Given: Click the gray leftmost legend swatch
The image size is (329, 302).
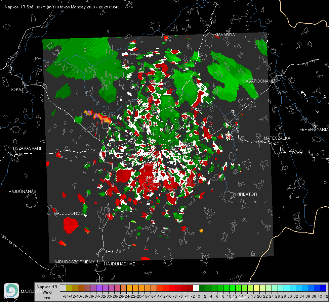Looking at the screenshot, I should click(63, 288).
